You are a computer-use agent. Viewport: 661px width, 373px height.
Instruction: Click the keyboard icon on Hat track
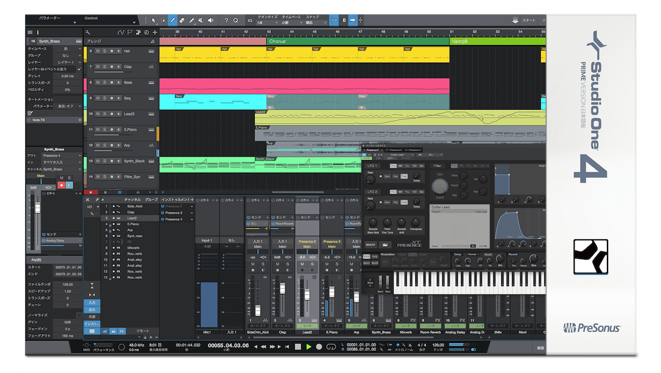point(151,52)
